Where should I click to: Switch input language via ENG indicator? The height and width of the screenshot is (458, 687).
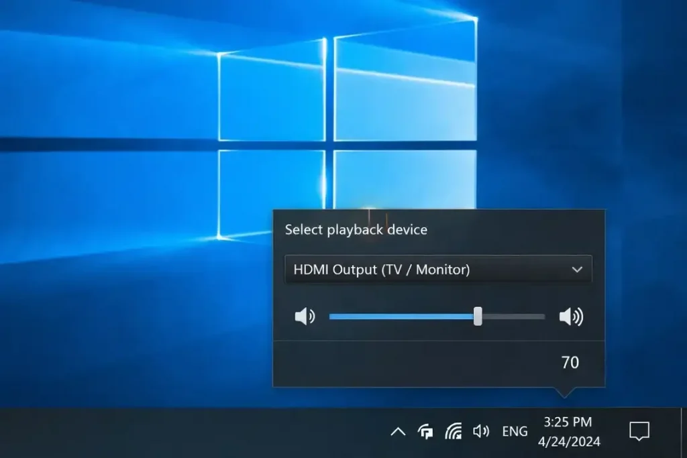click(x=515, y=431)
